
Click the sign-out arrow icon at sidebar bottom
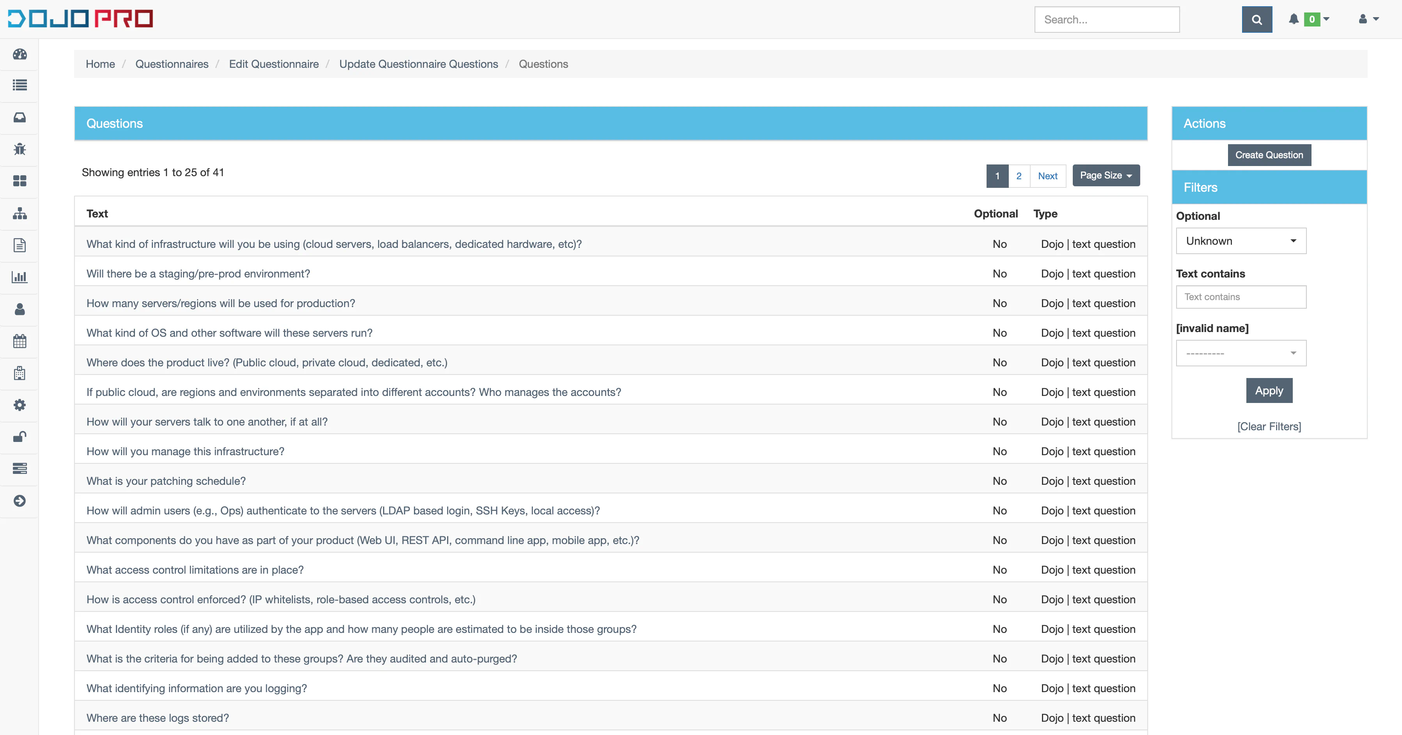click(x=20, y=501)
